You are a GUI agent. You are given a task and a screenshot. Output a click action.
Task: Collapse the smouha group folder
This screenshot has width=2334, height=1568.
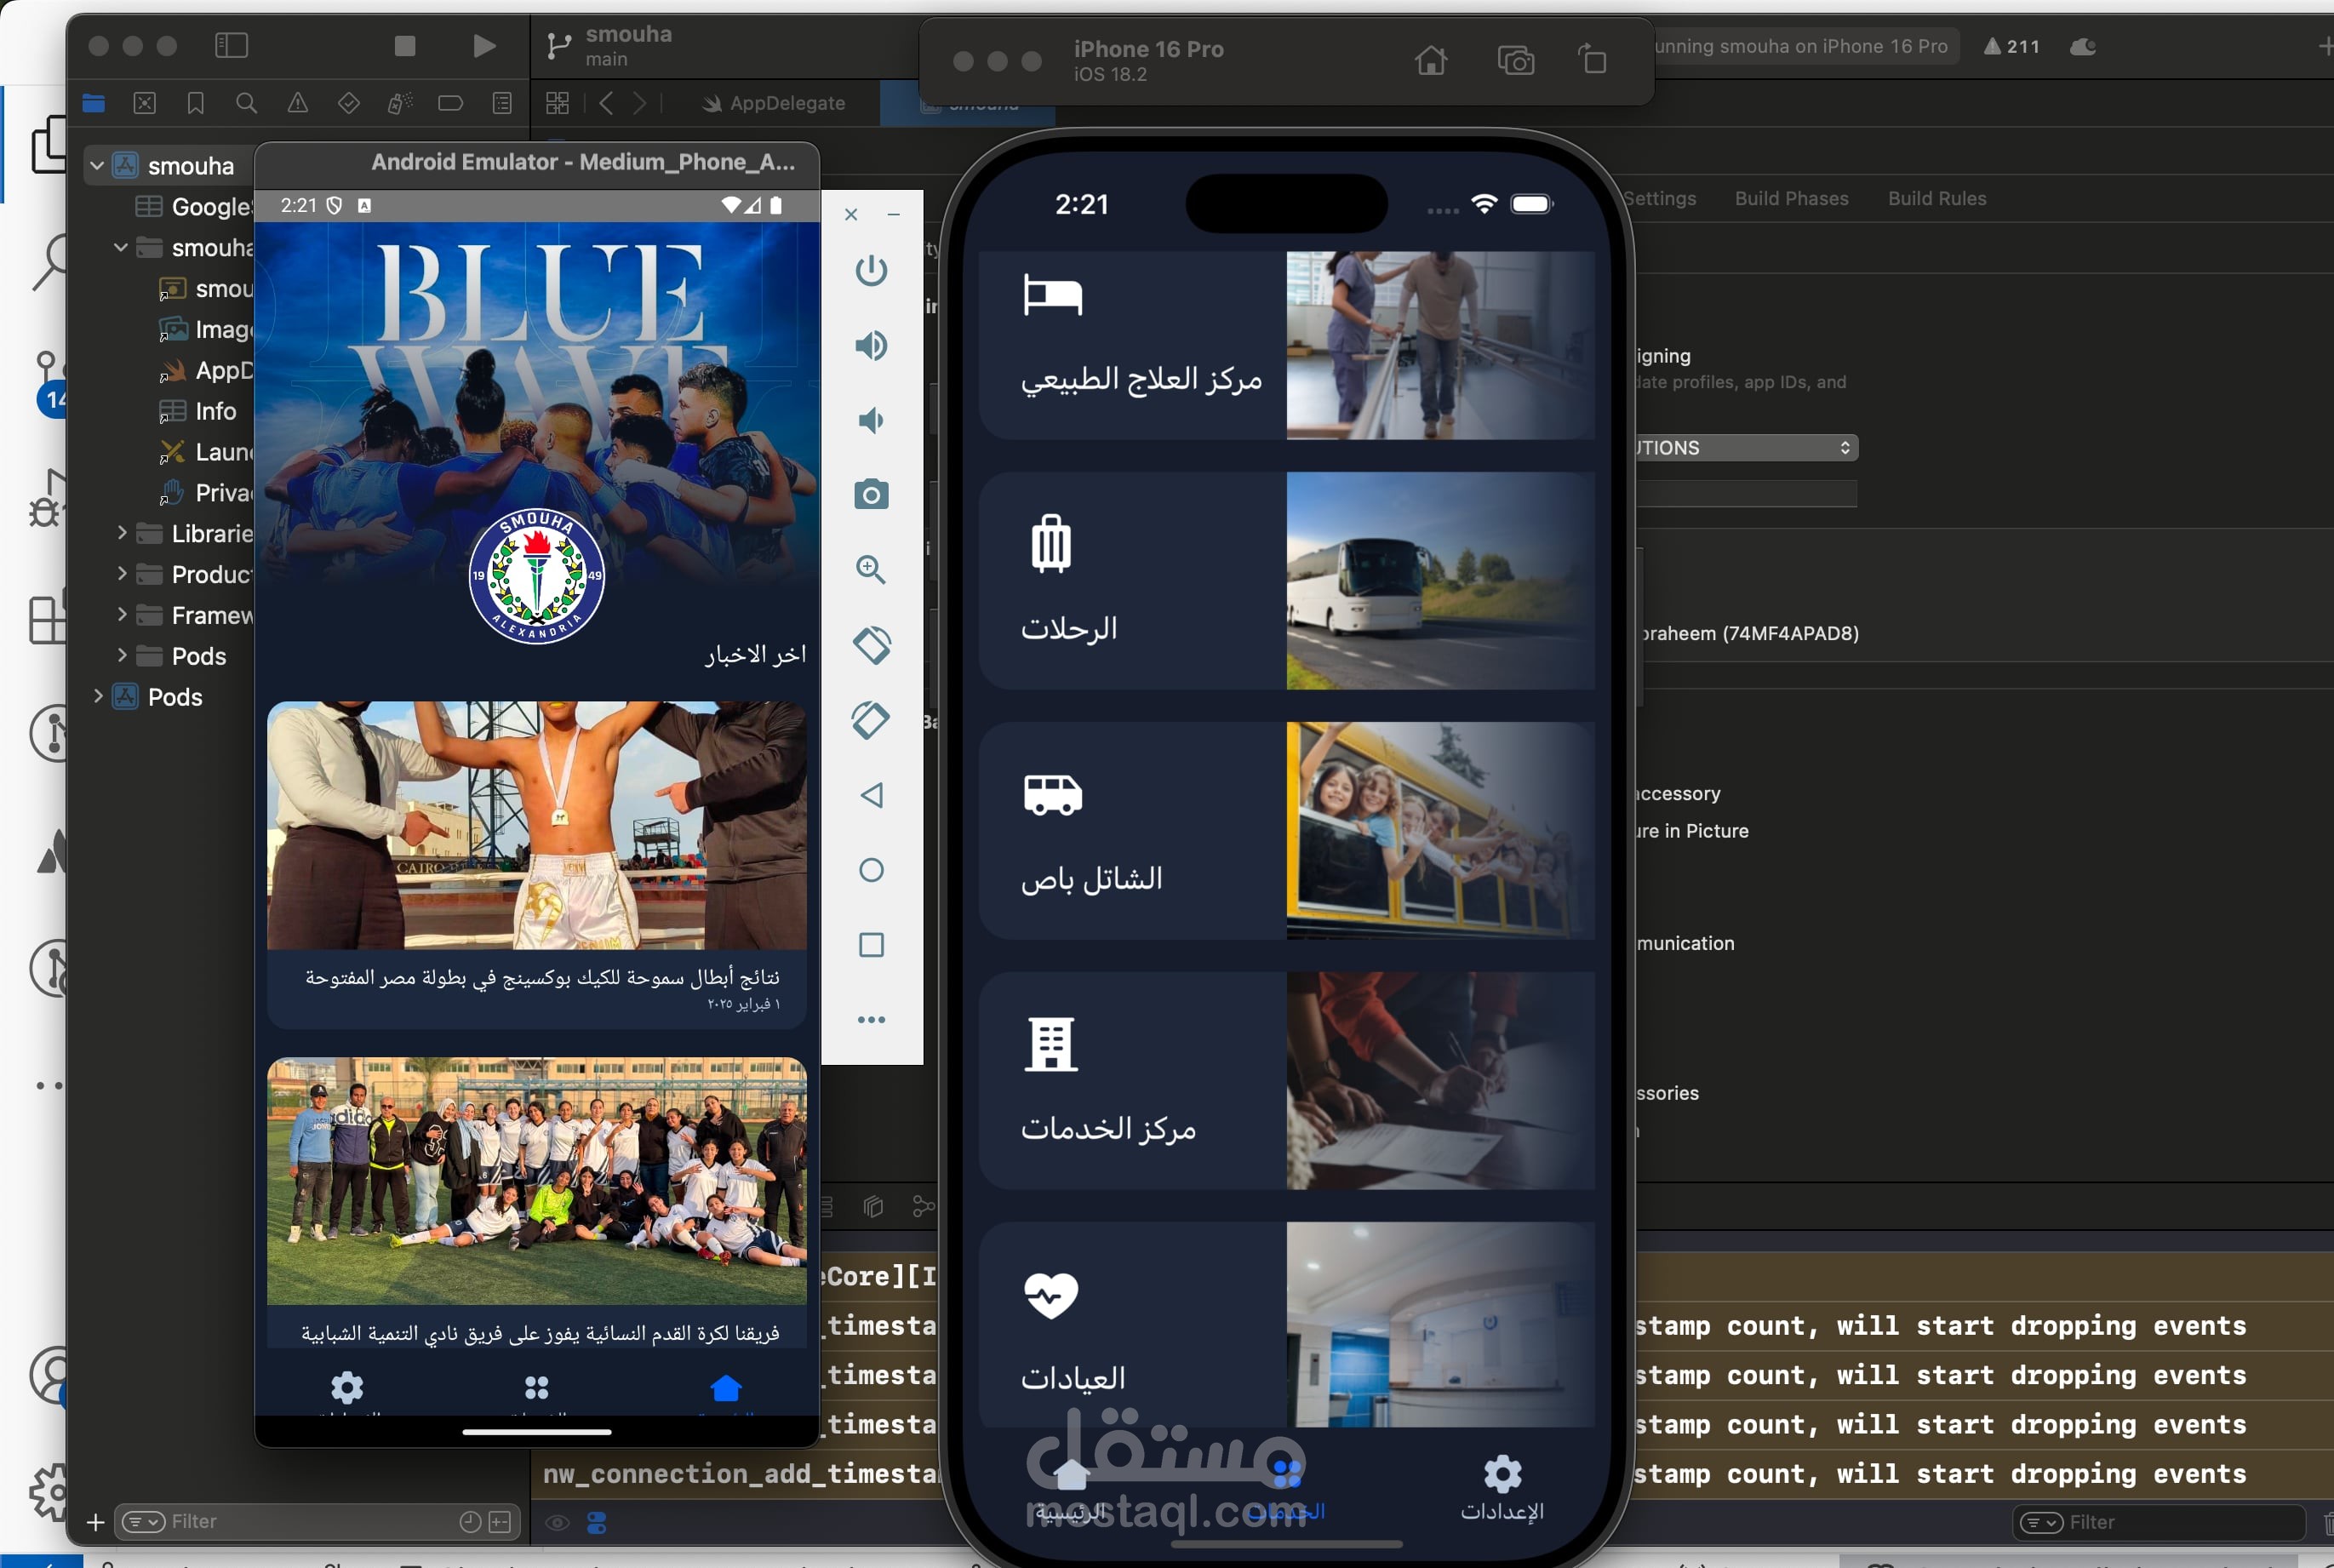121,247
